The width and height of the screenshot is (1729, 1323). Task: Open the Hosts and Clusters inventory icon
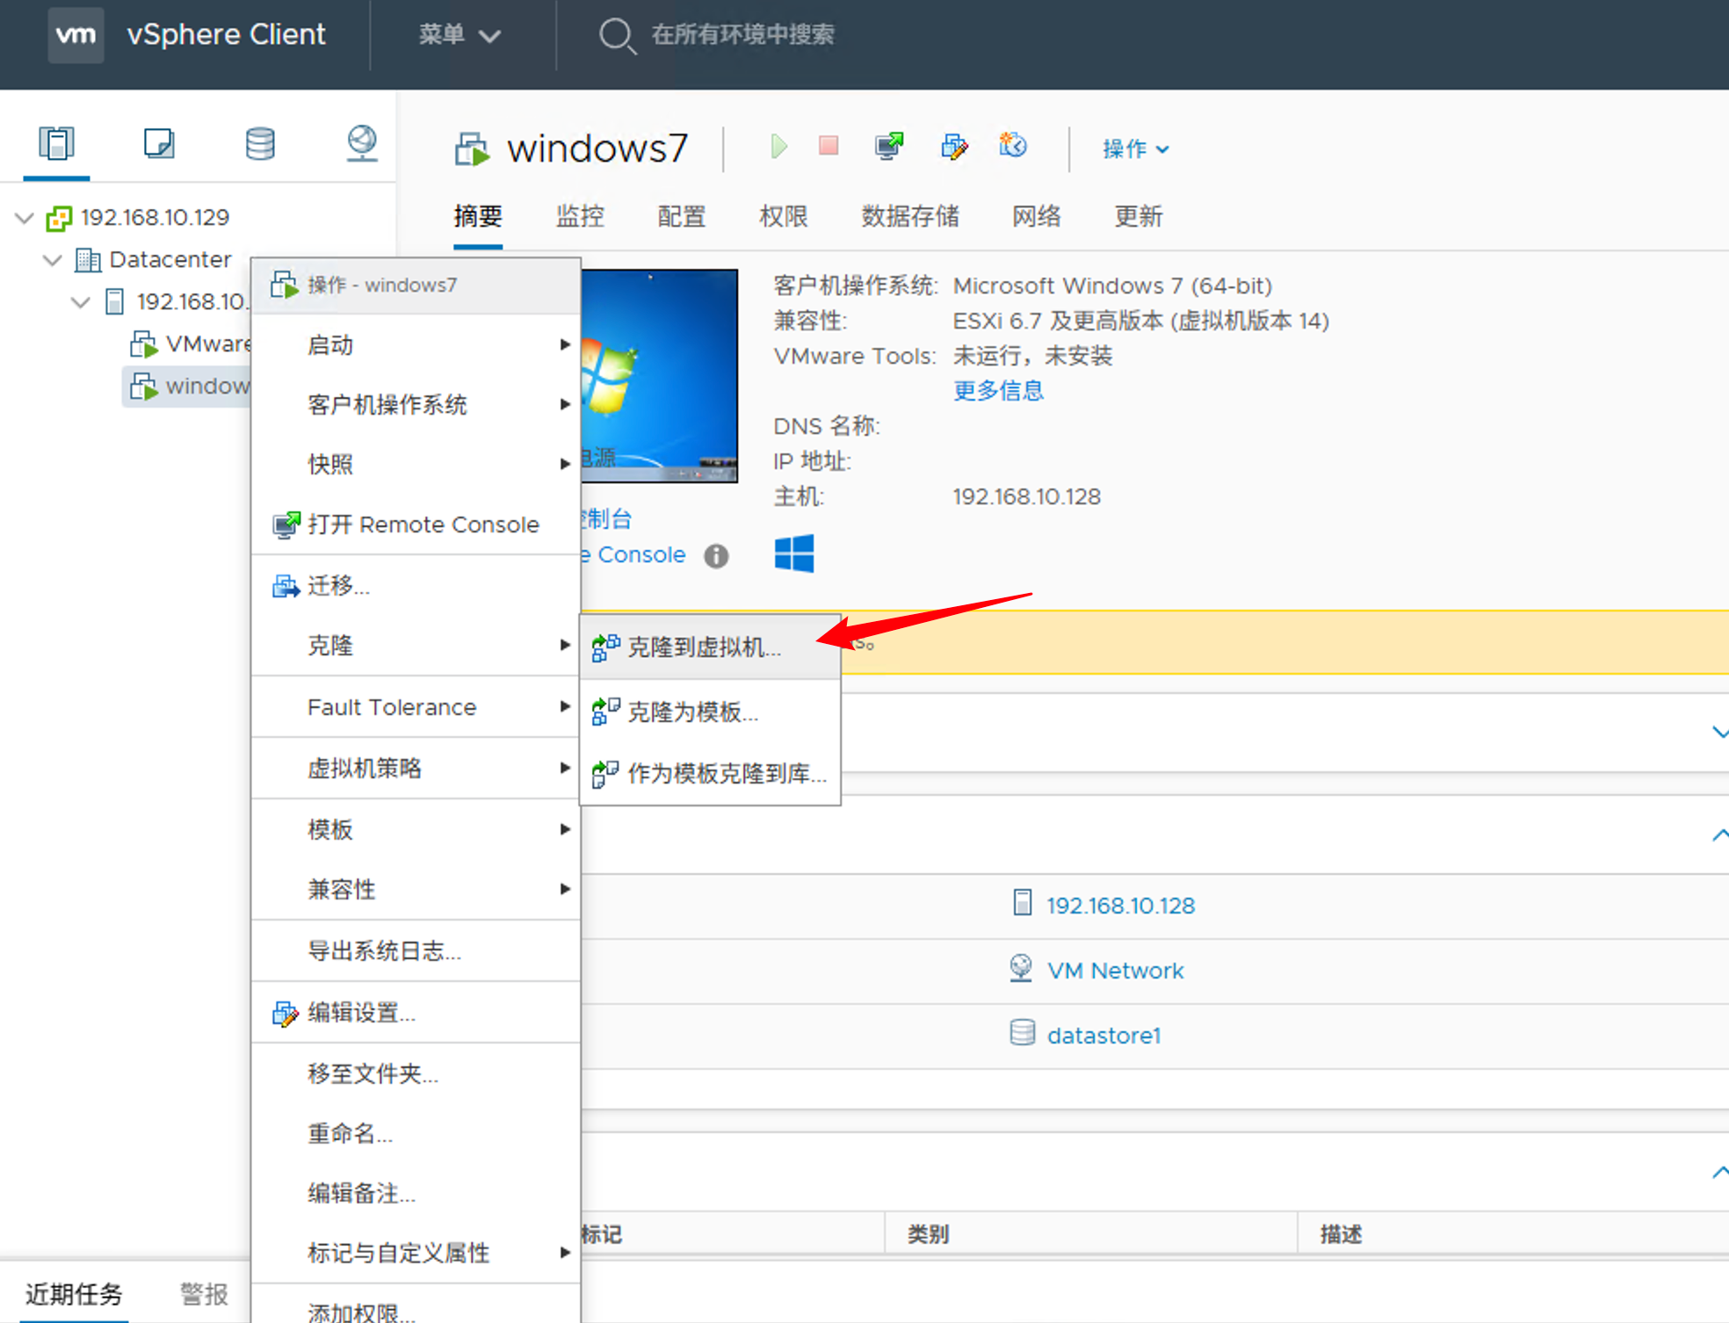56,143
